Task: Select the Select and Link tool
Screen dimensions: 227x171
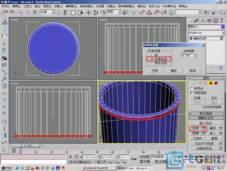Action: click(21, 13)
